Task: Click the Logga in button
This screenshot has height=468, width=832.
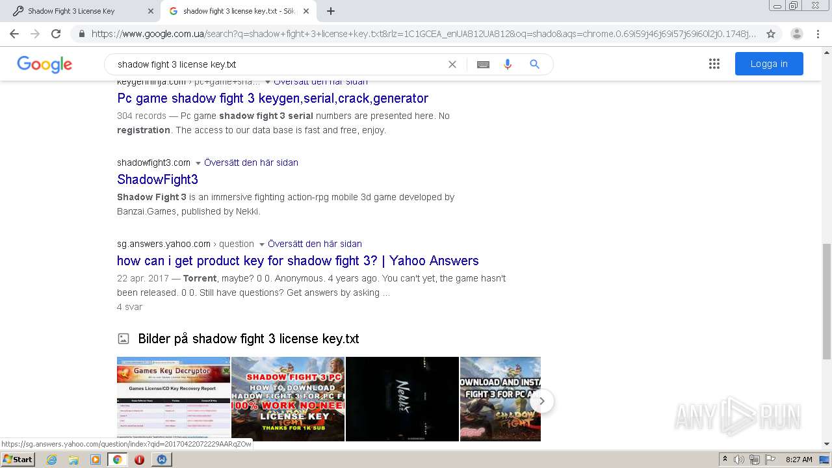Action: [x=769, y=64]
